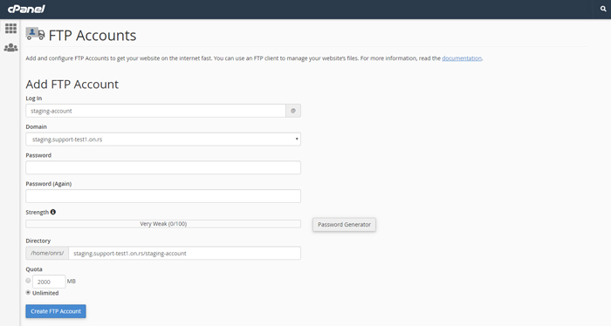Click the quota MB value field
Image resolution: width=611 pixels, height=326 pixels.
tap(49, 282)
